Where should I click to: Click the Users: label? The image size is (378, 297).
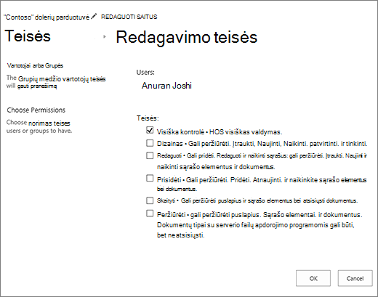click(x=145, y=72)
